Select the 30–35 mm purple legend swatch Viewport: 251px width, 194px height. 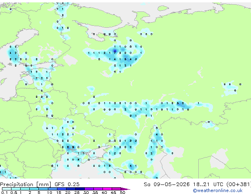89,189
